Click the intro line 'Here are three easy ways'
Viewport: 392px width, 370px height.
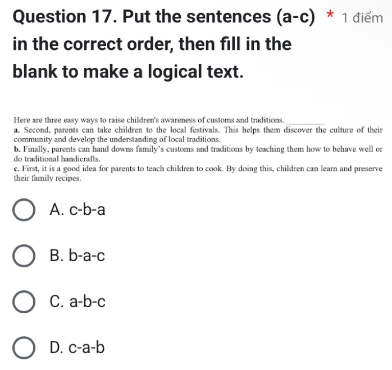coord(149,120)
